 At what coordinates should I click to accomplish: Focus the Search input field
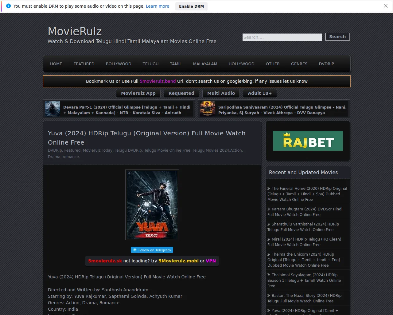pyautogui.click(x=282, y=37)
